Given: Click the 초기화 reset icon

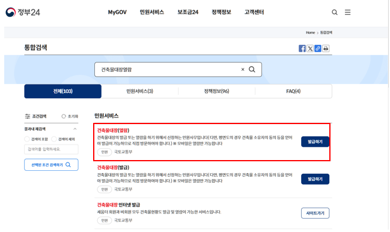Looking at the screenshot, I should click(x=64, y=116).
